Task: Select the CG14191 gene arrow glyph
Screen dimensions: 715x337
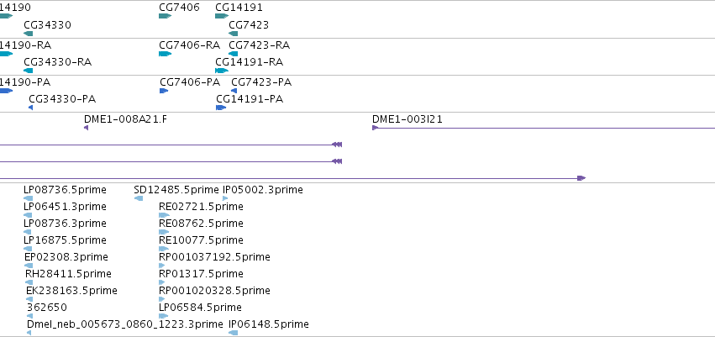Action: coord(222,17)
